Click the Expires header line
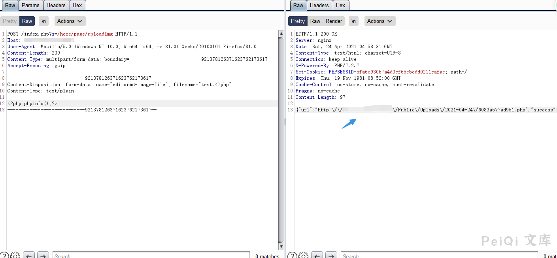The height and width of the screenshot is (258, 557). click(348, 78)
